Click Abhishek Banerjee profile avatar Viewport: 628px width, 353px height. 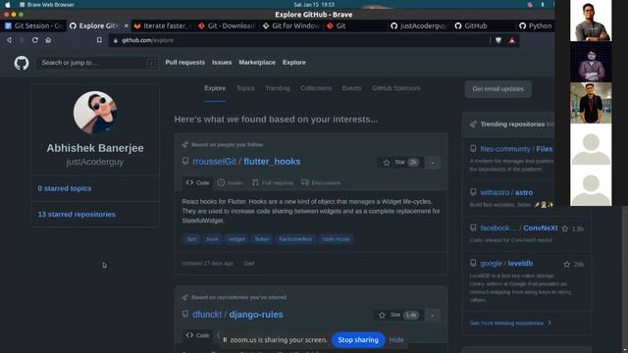coord(95,113)
